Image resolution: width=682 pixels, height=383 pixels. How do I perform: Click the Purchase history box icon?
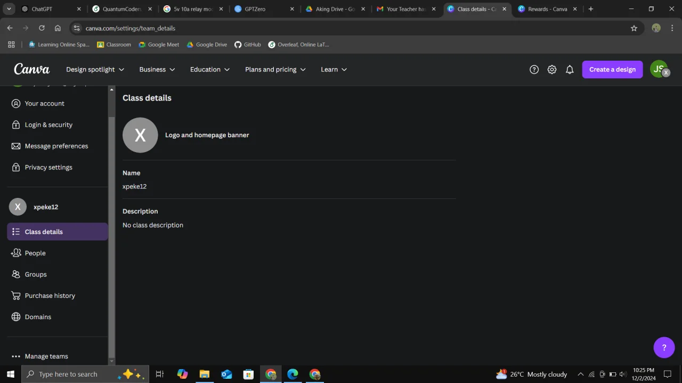coord(16,296)
